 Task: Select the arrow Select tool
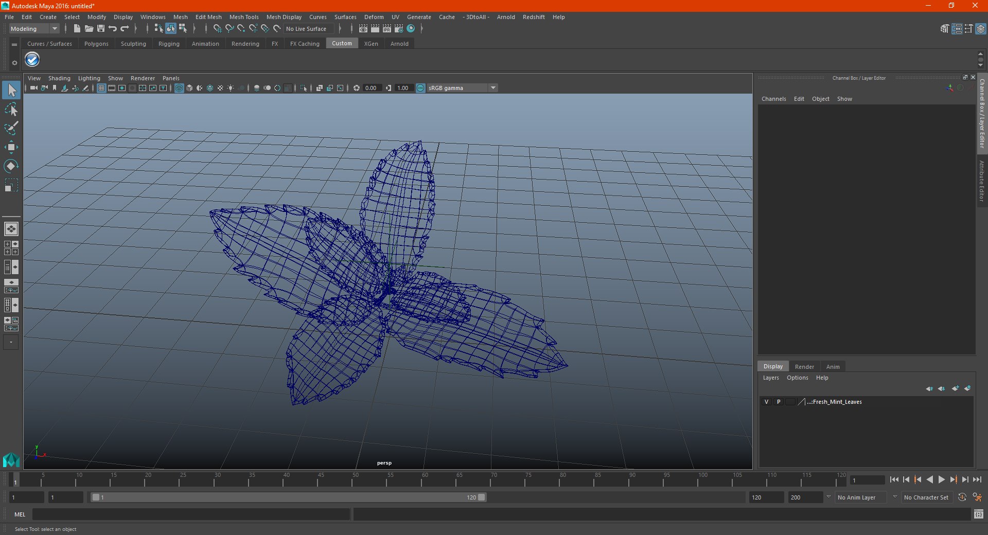coord(11,90)
